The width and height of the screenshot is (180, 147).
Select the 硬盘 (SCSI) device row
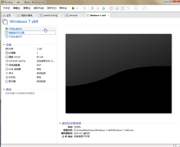pyautogui.click(x=30, y=57)
